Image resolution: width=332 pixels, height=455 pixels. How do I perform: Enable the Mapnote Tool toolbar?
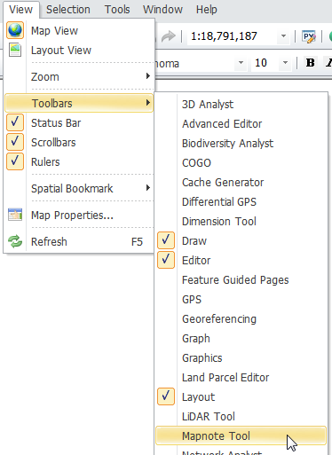point(241,435)
